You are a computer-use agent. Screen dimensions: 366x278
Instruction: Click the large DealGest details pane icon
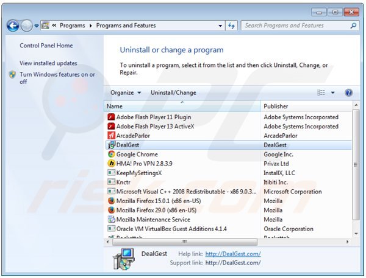pyautogui.click(x=124, y=259)
